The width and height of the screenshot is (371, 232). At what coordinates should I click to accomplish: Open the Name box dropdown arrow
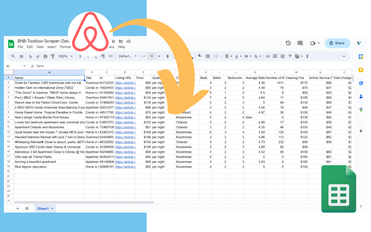click(24, 66)
